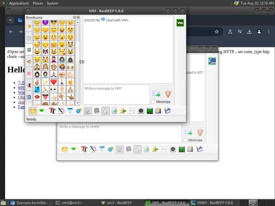The width and height of the screenshot is (275, 206).
Task: Click the microphone icon in VM69 chat
Action: click(200, 132)
